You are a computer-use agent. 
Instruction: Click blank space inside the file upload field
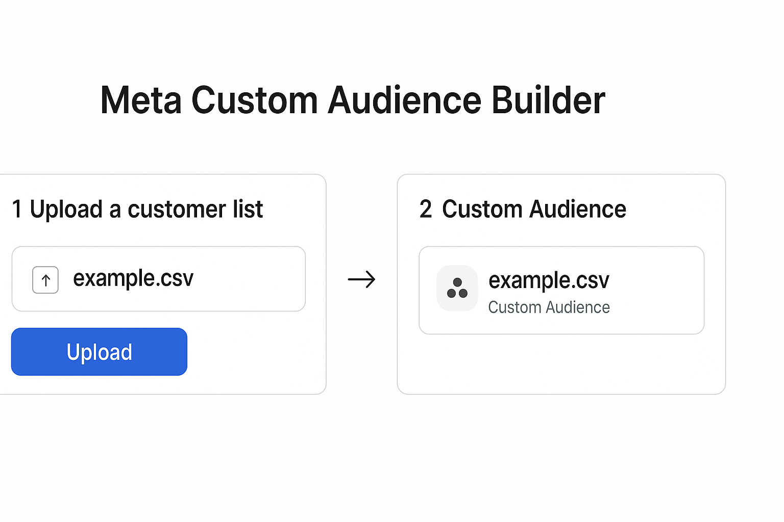click(x=250, y=279)
